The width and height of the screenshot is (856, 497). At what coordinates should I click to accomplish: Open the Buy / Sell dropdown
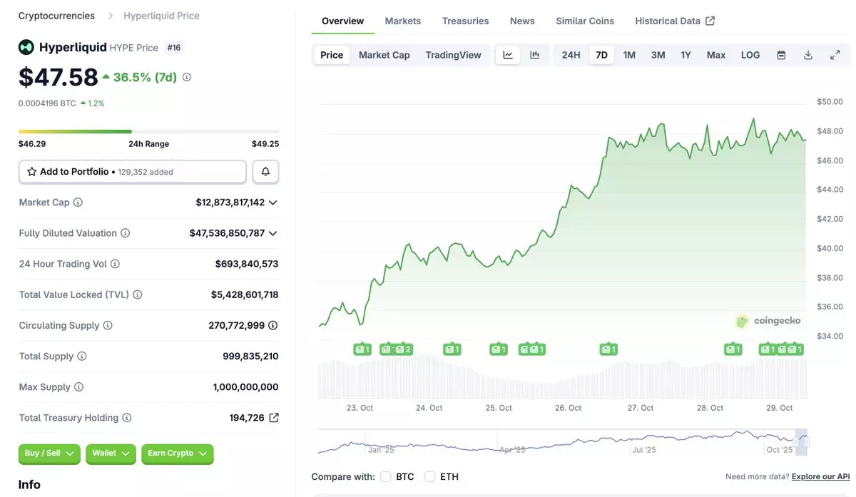tap(49, 454)
